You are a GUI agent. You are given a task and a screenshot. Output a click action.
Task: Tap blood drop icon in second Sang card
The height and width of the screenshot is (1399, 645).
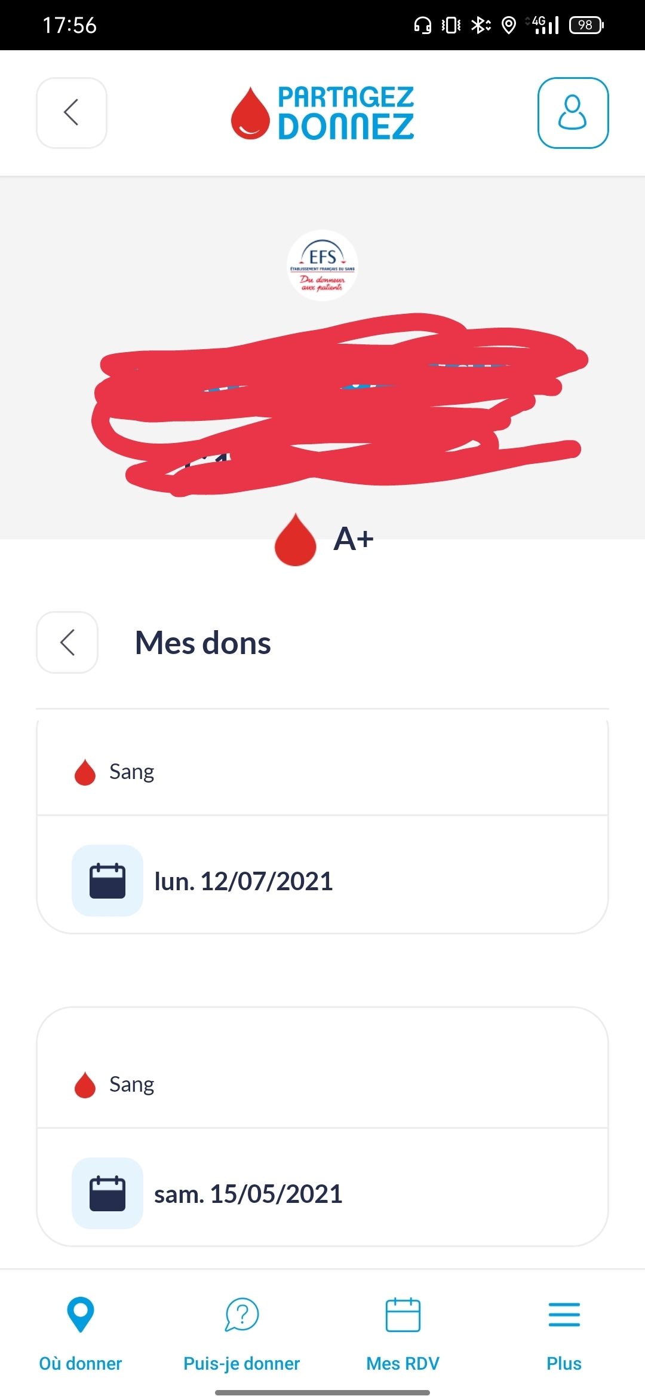click(x=85, y=1085)
